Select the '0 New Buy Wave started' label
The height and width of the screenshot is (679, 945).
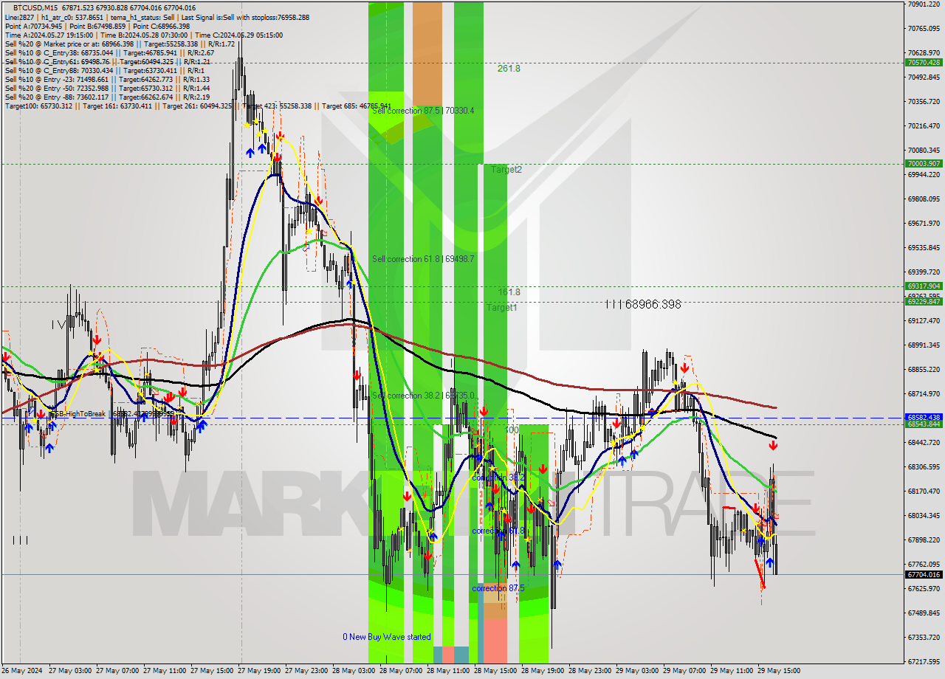click(386, 637)
